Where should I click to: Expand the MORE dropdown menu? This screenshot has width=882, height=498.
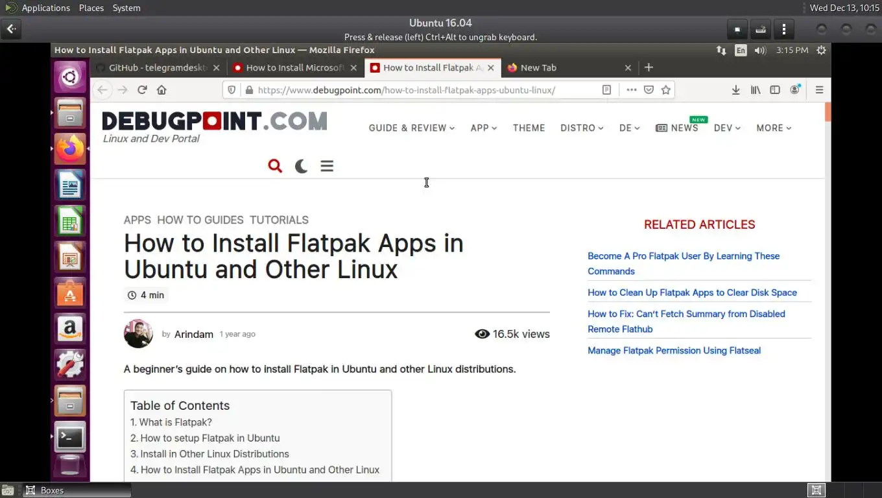pos(774,128)
